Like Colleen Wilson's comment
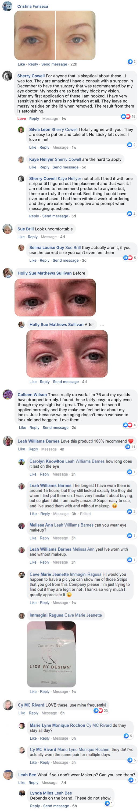140x811 pixels. [x=23, y=428]
